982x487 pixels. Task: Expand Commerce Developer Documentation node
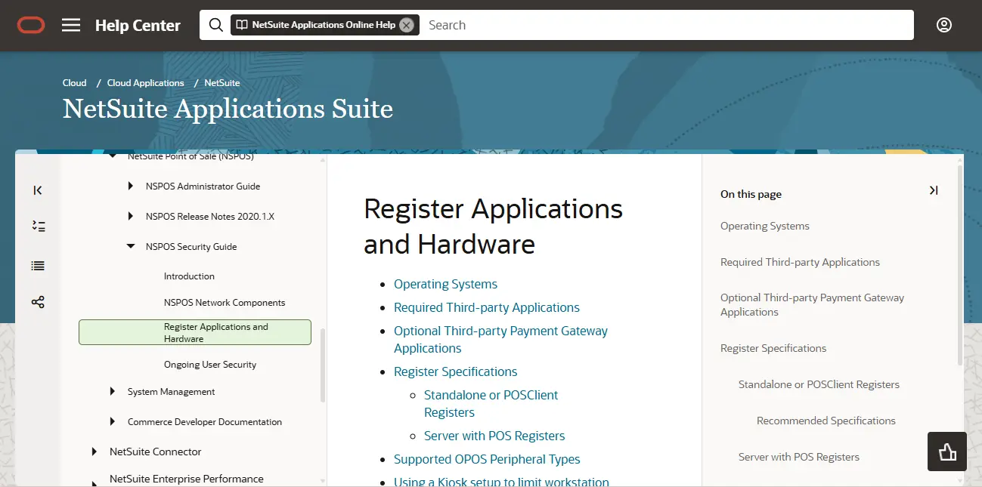(113, 422)
